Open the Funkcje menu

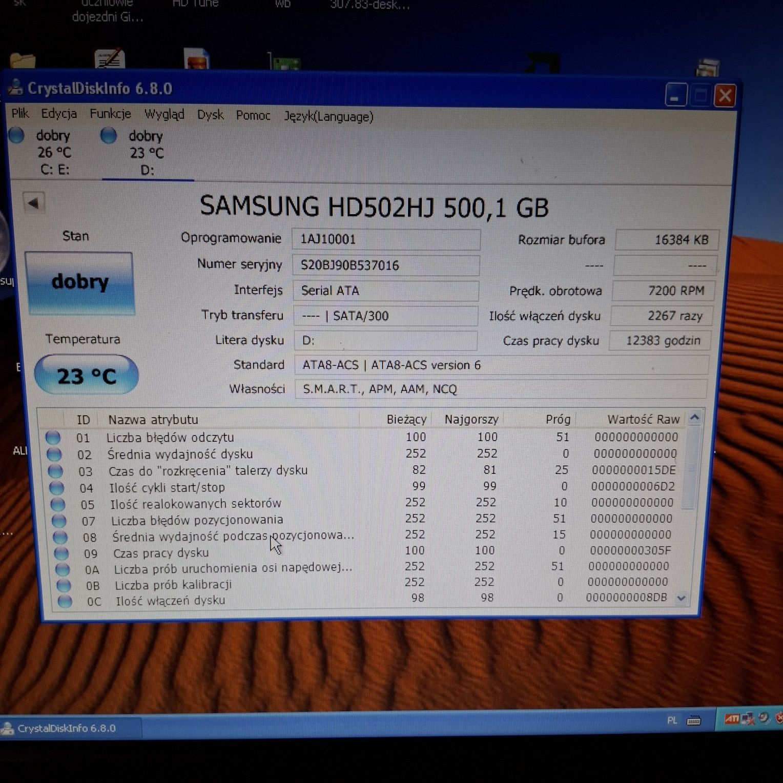tap(110, 114)
